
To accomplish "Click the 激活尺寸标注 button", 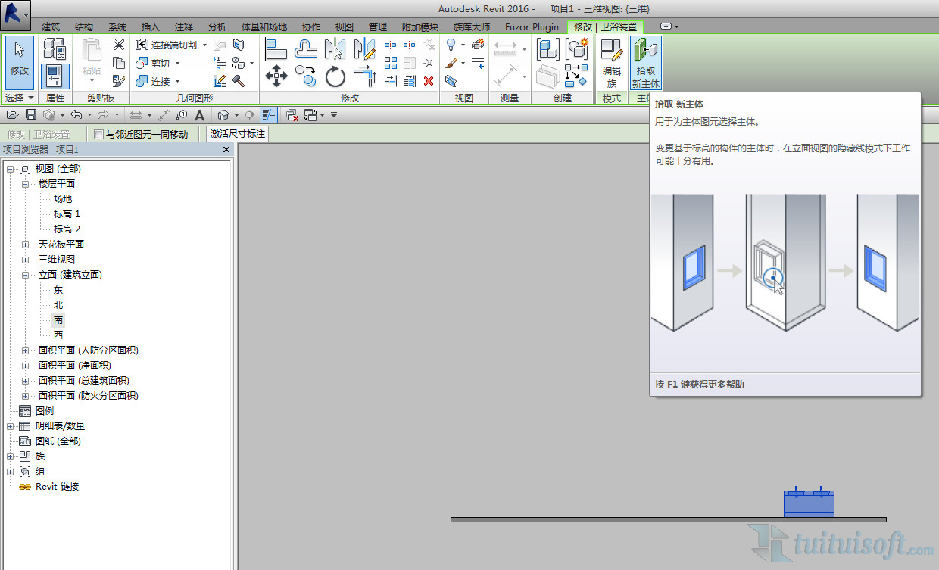I will coord(238,135).
